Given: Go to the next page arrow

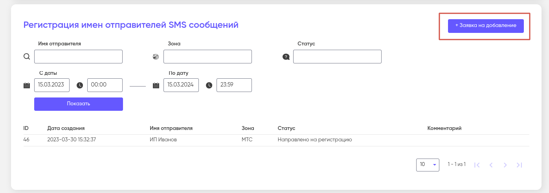Looking at the screenshot, I should click(505, 165).
